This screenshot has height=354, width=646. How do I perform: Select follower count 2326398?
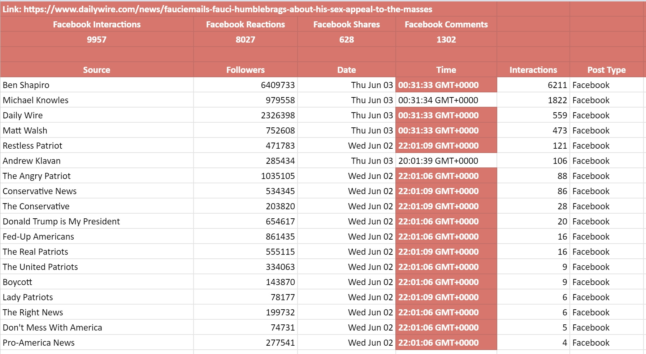pos(246,115)
